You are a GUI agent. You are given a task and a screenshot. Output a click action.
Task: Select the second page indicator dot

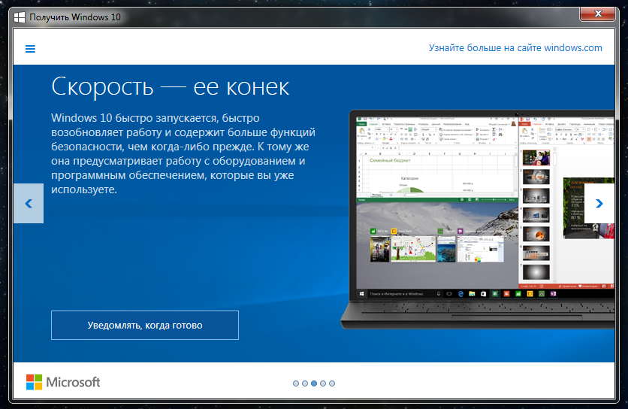coord(305,383)
